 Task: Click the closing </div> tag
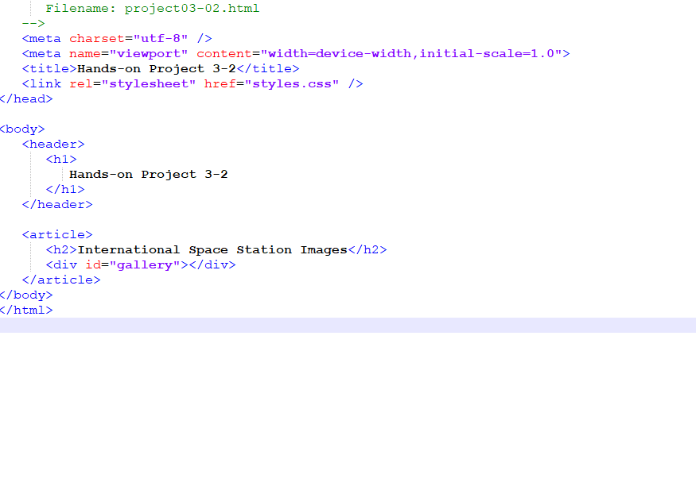[x=212, y=264]
